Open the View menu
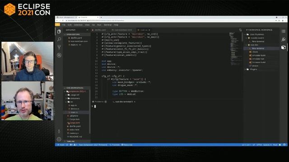This screenshot has height=162, width=289. point(87,25)
